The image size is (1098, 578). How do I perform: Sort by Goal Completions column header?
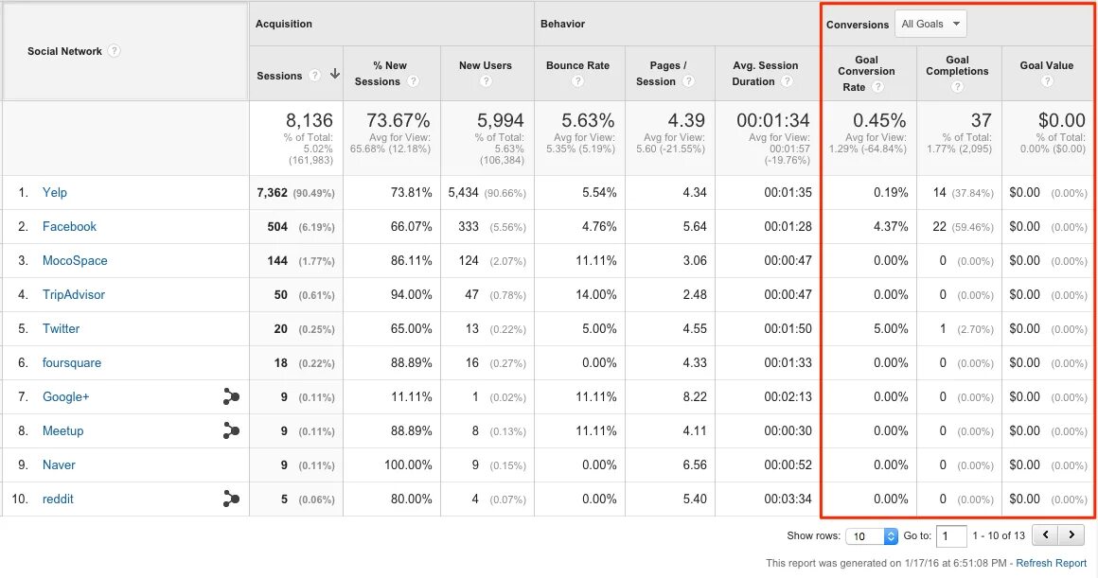point(957,65)
